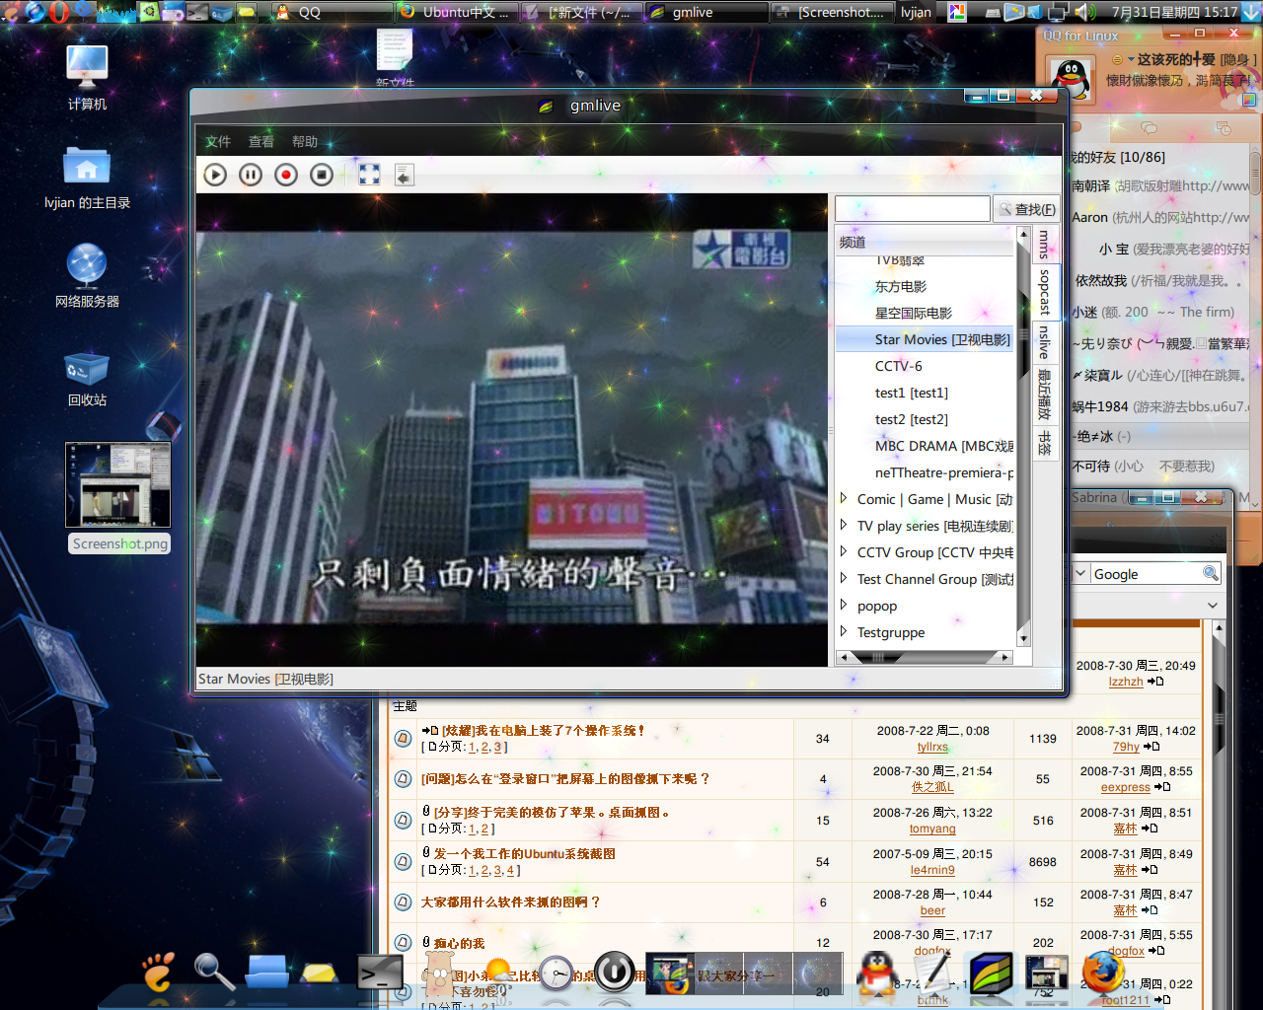Select QQ contact Aaron in friend list
Screen dimensions: 1263x1010
coord(1089,217)
